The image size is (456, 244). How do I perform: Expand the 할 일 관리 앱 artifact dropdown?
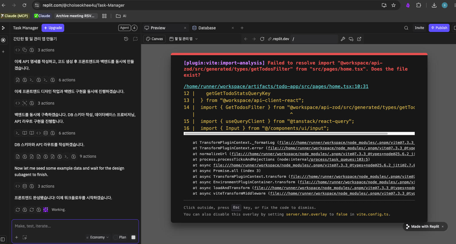click(x=184, y=39)
